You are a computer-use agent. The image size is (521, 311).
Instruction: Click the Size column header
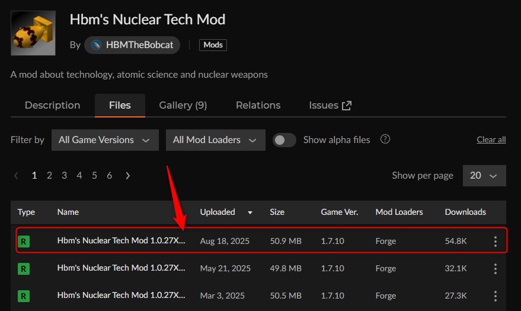coord(277,212)
